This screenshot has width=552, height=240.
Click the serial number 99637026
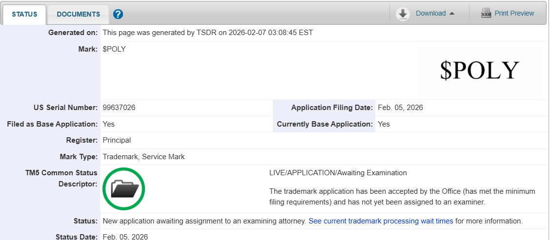119,108
